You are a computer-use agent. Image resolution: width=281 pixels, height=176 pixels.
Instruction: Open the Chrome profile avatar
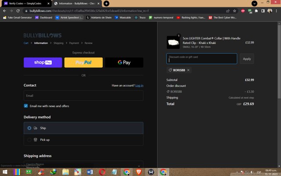pos(270,11)
